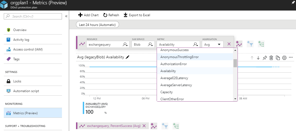The width and height of the screenshot is (296, 131).
Task: Open the Last 24 hours time range picker
Action: pyautogui.click(x=97, y=25)
